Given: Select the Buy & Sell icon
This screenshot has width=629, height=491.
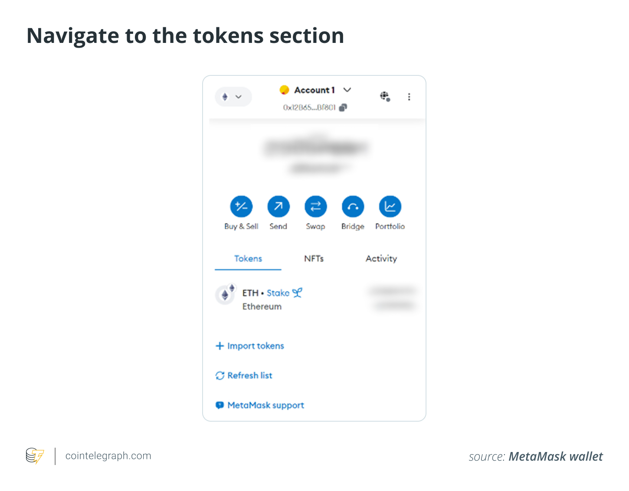Looking at the screenshot, I should point(241,207).
